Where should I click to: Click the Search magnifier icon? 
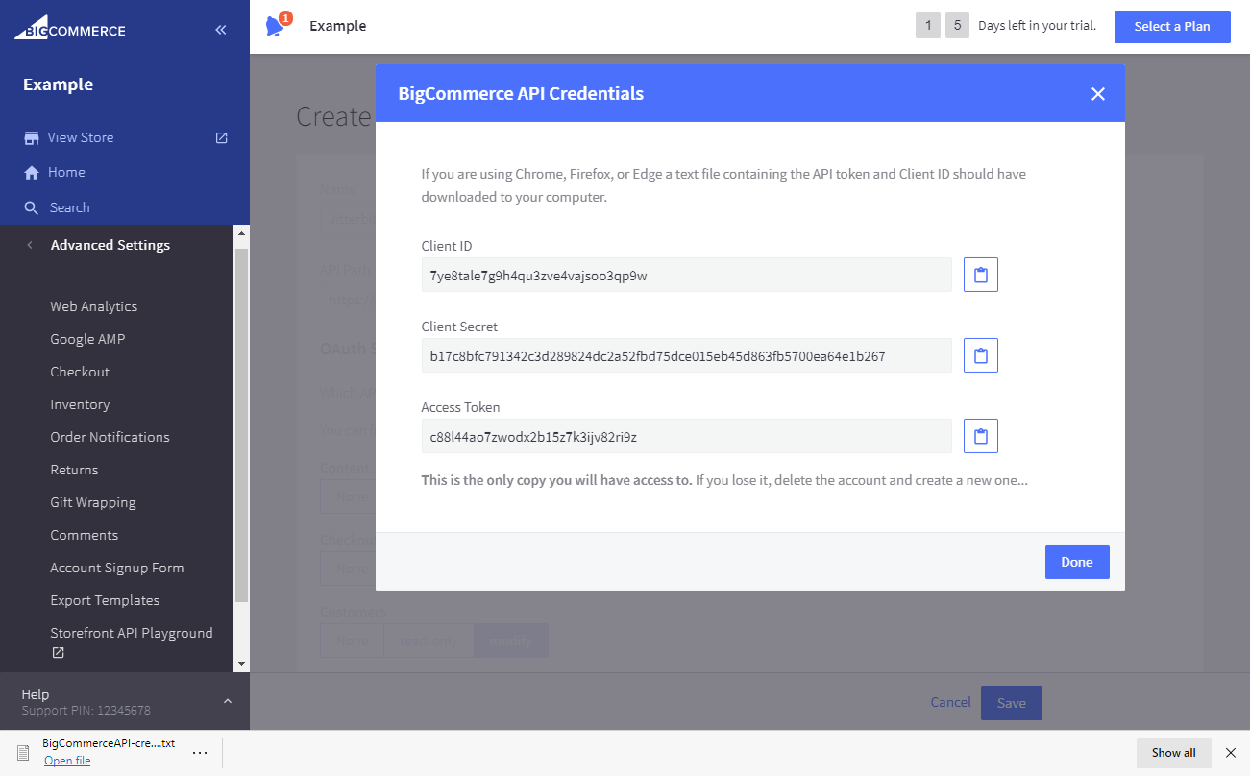click(x=32, y=208)
